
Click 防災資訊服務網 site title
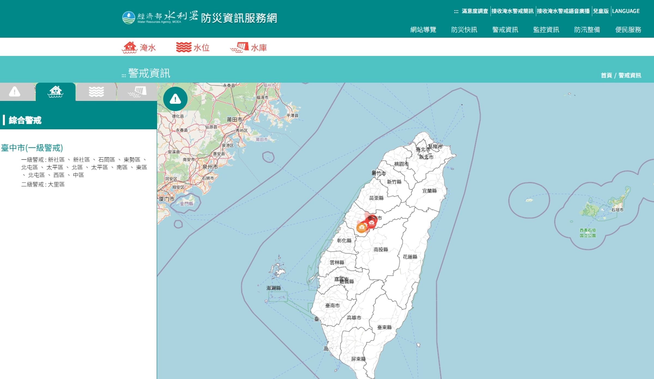point(239,18)
